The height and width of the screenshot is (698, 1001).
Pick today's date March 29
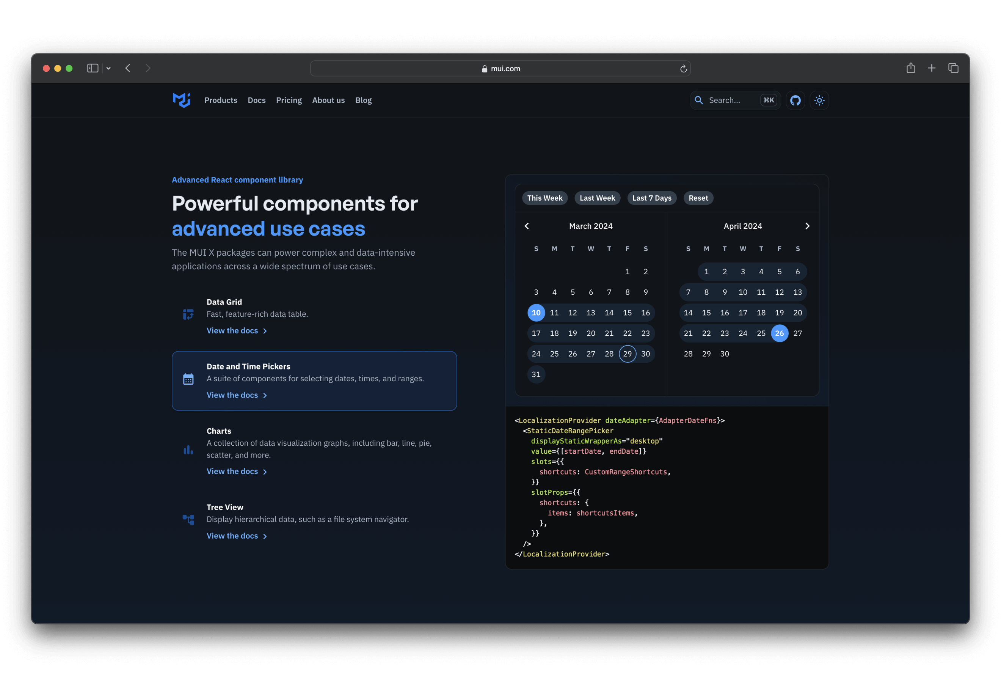(628, 354)
